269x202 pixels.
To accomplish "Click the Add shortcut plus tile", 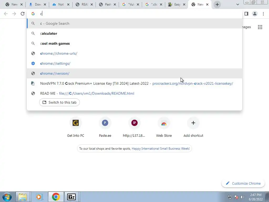I will pyautogui.click(x=193, y=128).
